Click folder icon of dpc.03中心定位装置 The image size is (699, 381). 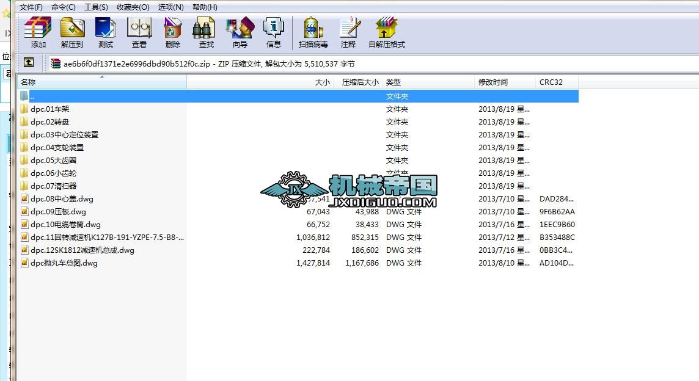click(24, 134)
